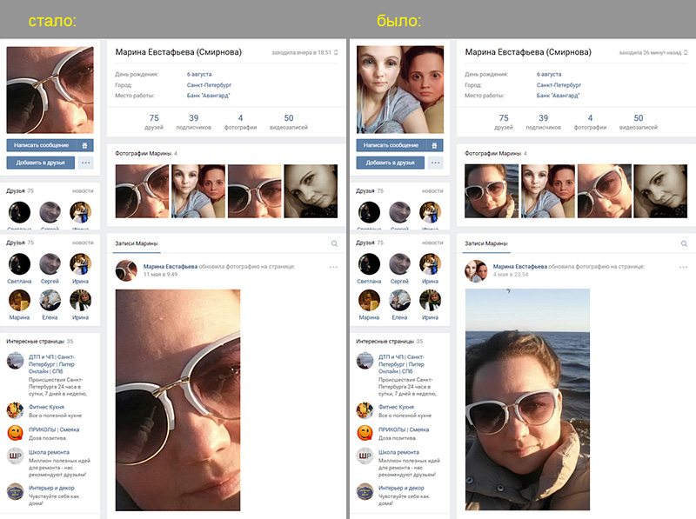The image size is (696, 519).
Task: Open city link "Санкт-Петербург" in было panel
Action: 559,84
